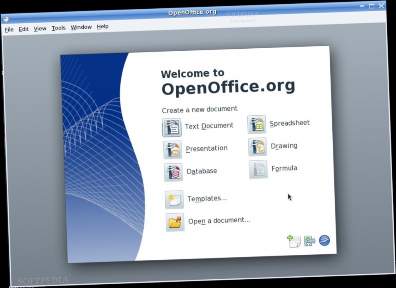Open the Tools menu
Screen dimensions: 396x288
[x=58, y=27]
